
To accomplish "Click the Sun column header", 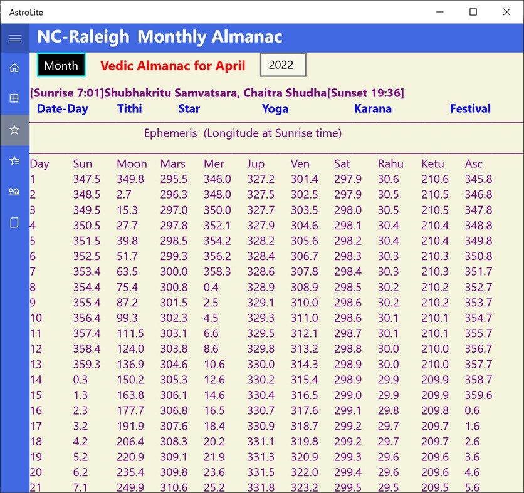I will (x=83, y=163).
